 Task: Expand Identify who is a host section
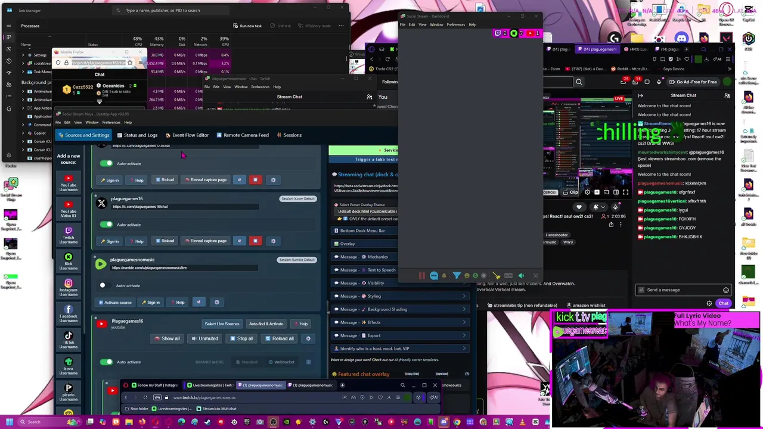(x=399, y=349)
